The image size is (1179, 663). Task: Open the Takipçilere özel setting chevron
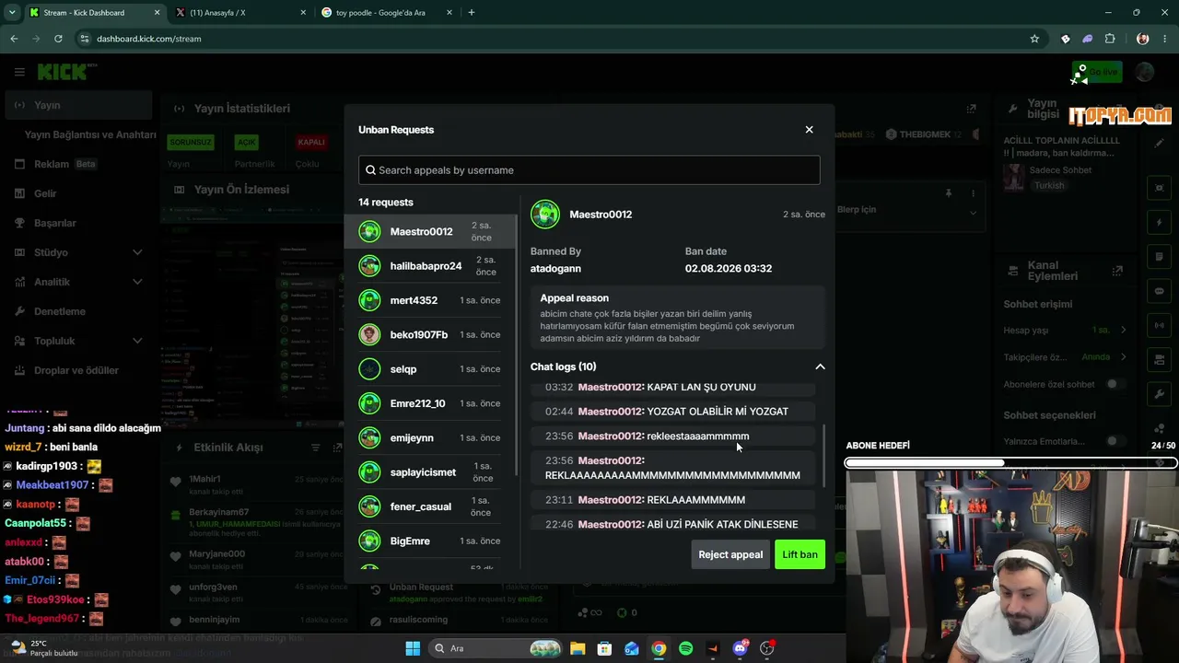click(1123, 356)
